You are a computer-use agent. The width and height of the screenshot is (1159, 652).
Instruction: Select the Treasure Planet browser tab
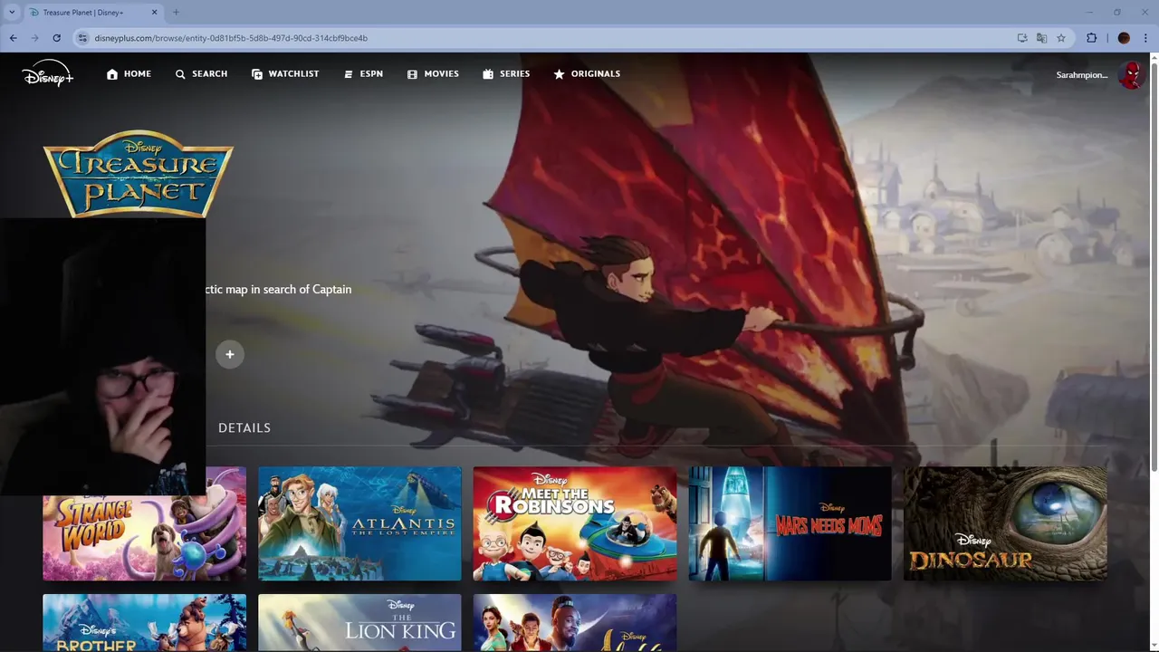click(x=93, y=13)
